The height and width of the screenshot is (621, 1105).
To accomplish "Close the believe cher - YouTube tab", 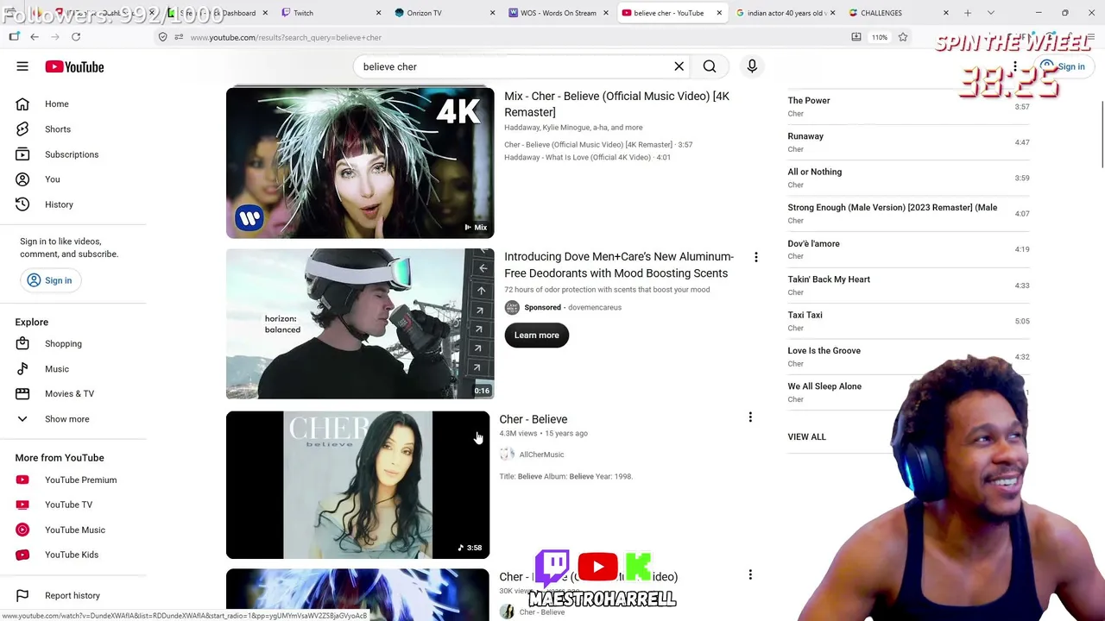I will [x=719, y=13].
